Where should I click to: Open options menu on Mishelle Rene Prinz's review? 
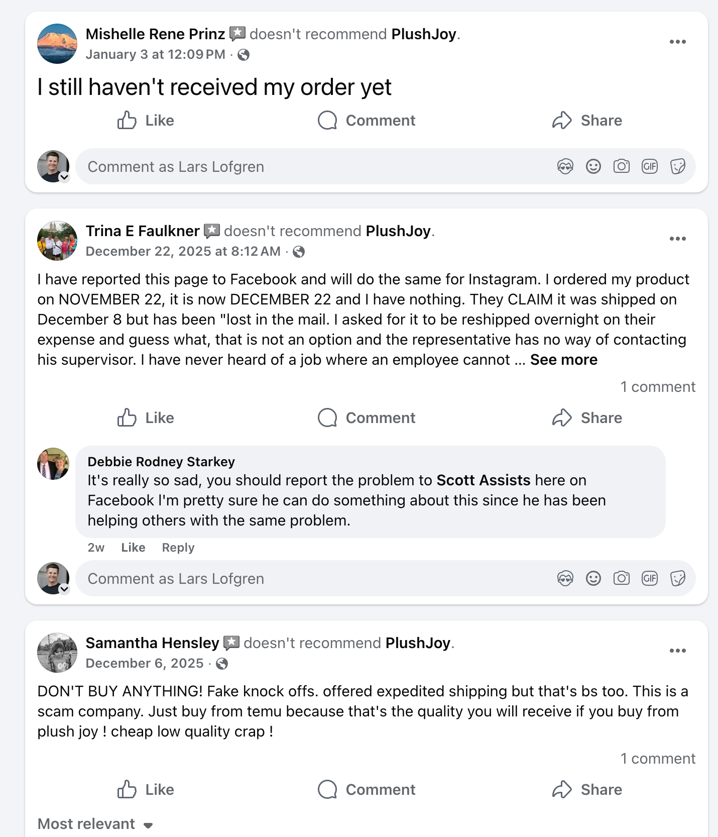pyautogui.click(x=677, y=42)
